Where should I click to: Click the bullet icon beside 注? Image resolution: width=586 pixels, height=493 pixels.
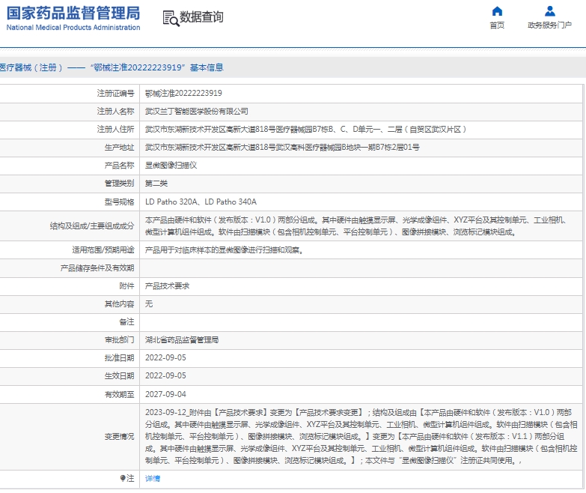[x=123, y=478]
